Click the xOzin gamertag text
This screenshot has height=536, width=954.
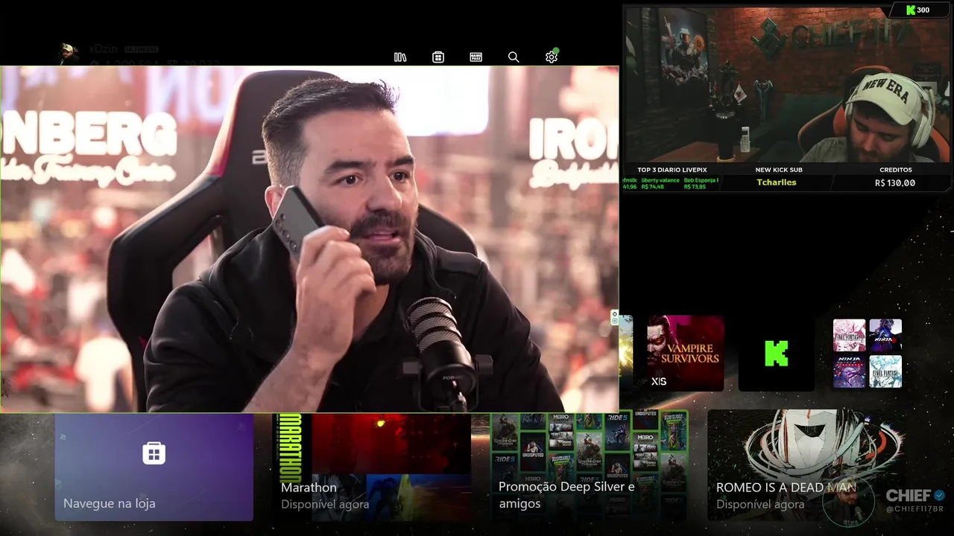104,48
